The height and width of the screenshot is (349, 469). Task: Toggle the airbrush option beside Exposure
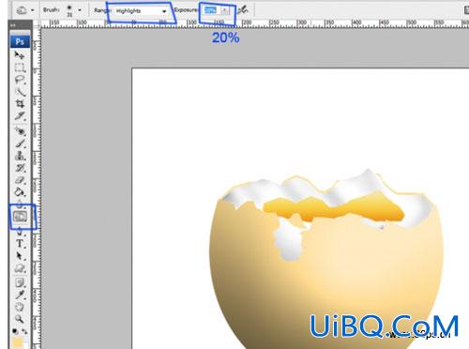point(243,10)
